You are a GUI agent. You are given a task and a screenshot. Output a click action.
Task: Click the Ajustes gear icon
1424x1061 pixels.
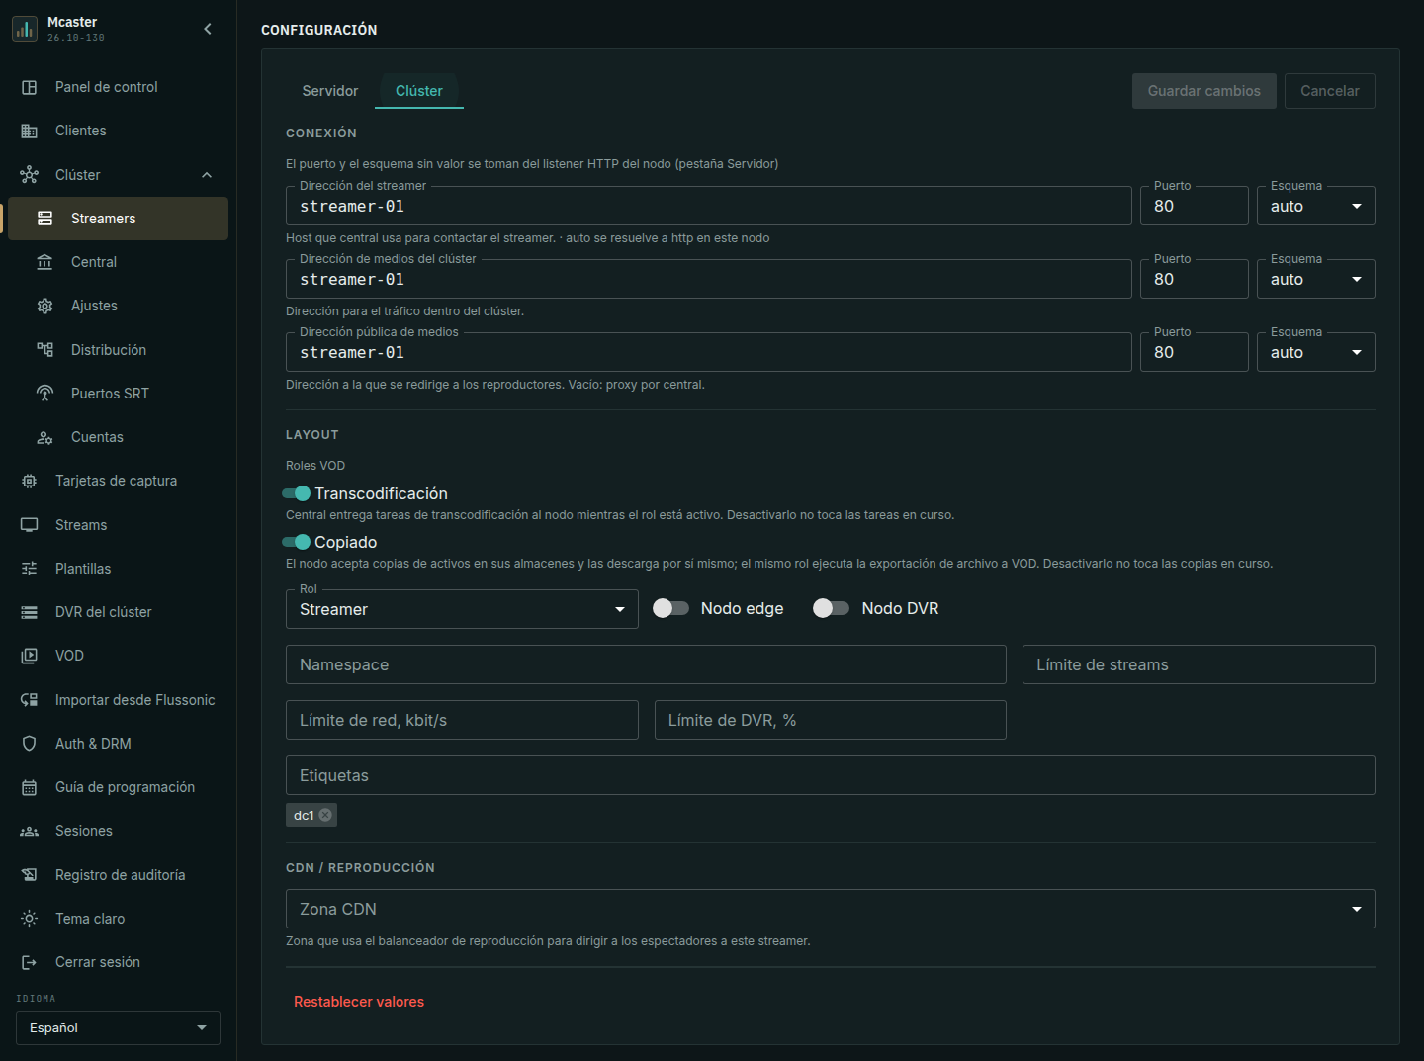click(x=45, y=306)
